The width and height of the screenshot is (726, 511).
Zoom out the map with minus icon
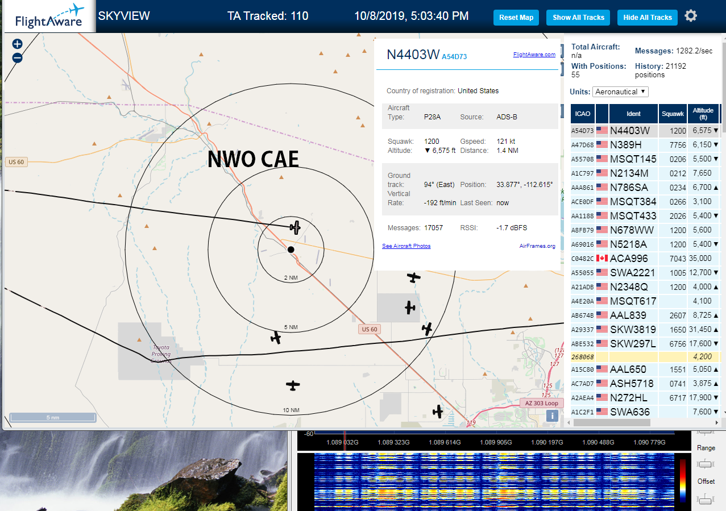click(17, 57)
